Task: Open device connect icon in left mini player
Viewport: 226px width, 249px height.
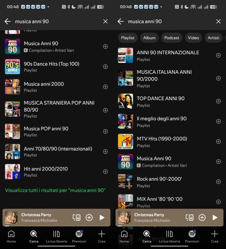Action: (x=76, y=217)
